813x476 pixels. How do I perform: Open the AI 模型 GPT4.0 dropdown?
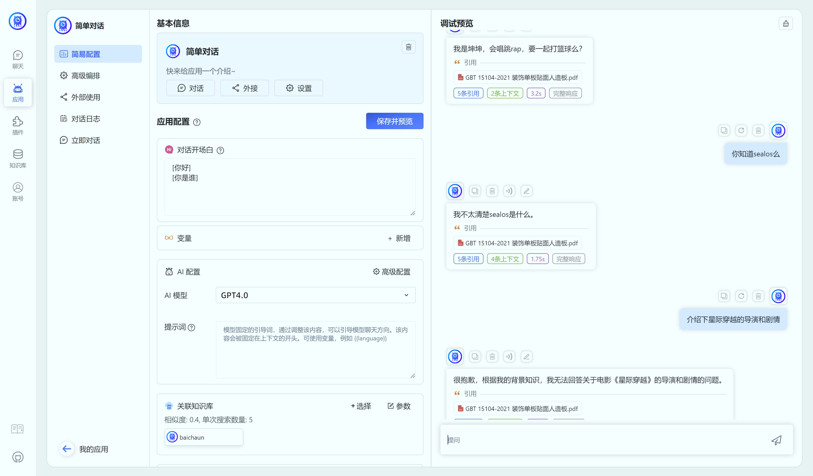click(x=315, y=295)
